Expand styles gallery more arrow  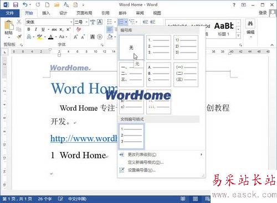(x=238, y=35)
